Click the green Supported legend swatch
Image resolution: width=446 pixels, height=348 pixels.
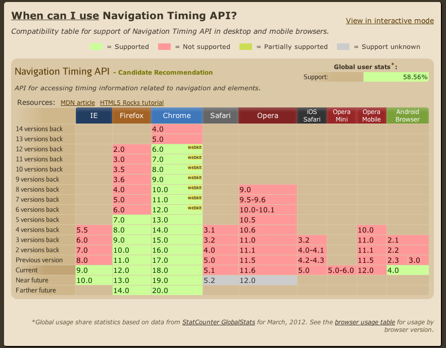[x=96, y=46]
